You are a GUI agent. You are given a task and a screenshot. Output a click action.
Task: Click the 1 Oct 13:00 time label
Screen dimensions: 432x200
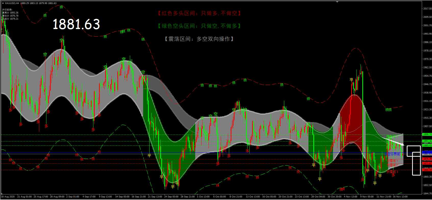point(203,197)
